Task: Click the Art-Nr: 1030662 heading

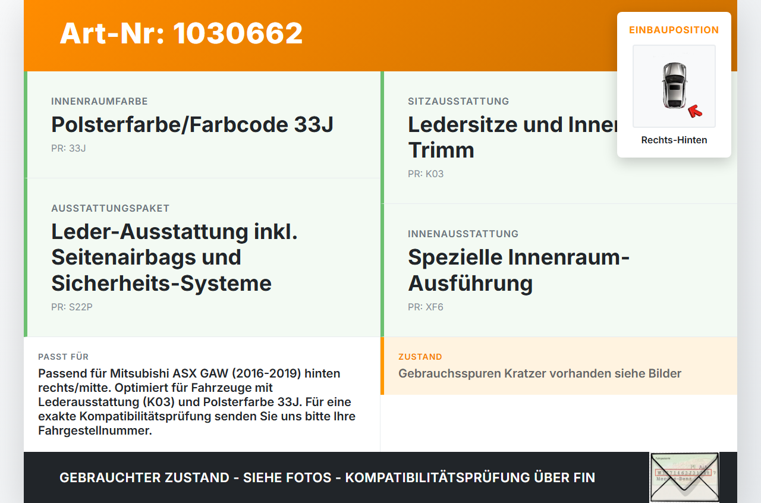Action: [181, 33]
